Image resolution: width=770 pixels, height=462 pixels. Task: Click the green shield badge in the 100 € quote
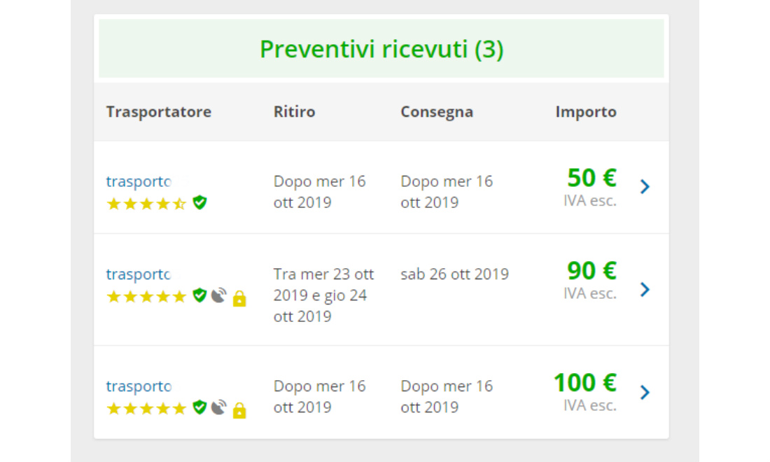(199, 407)
